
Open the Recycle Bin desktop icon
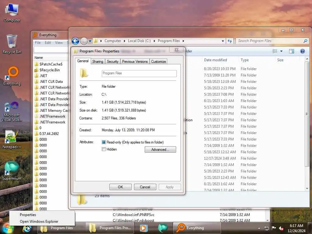coord(12,44)
